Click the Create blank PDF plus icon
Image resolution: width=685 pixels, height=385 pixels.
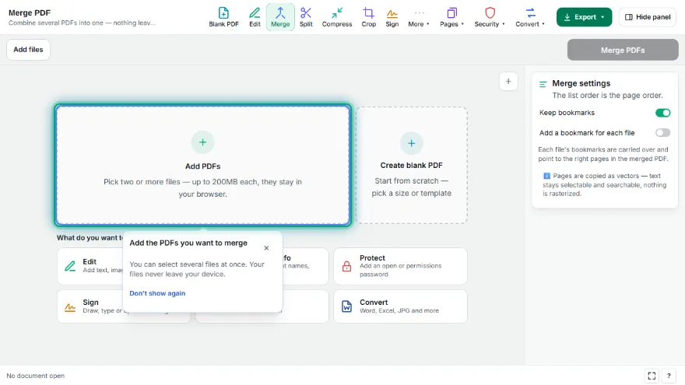[412, 143]
